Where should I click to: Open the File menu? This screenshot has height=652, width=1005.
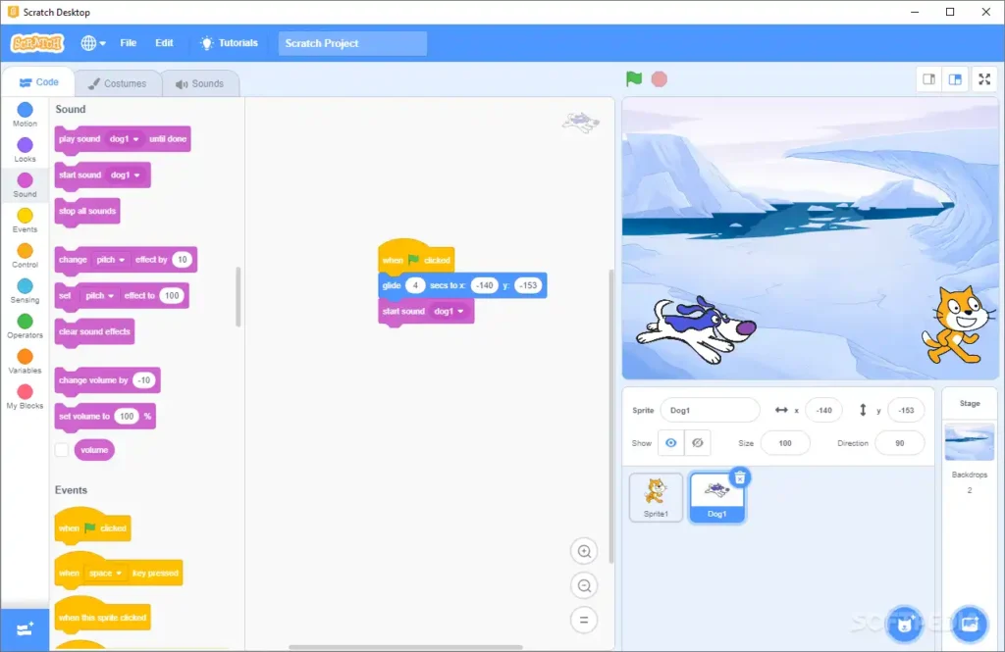click(x=129, y=43)
